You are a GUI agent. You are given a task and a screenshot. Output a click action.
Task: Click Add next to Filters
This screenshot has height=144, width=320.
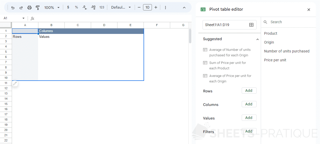pos(249,131)
